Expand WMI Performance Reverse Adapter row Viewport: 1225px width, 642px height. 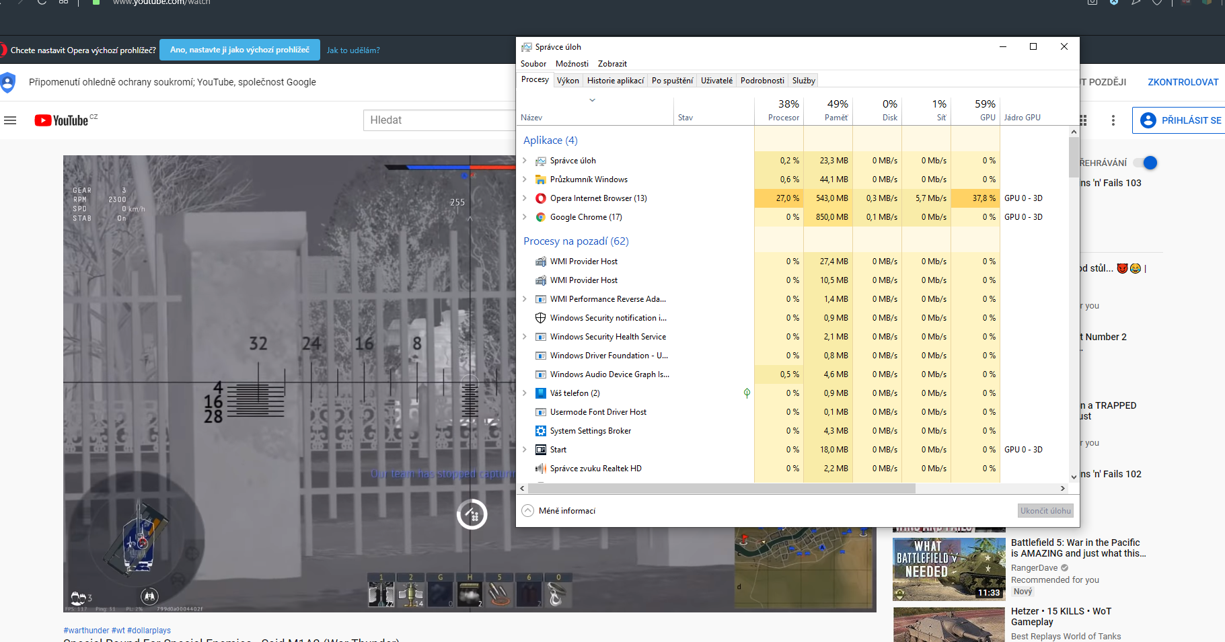click(525, 299)
